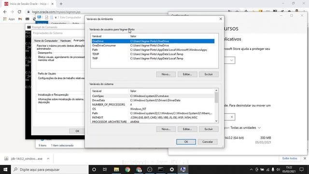Click Novo under the user variables
309x174 pixels.
(x=166, y=74)
